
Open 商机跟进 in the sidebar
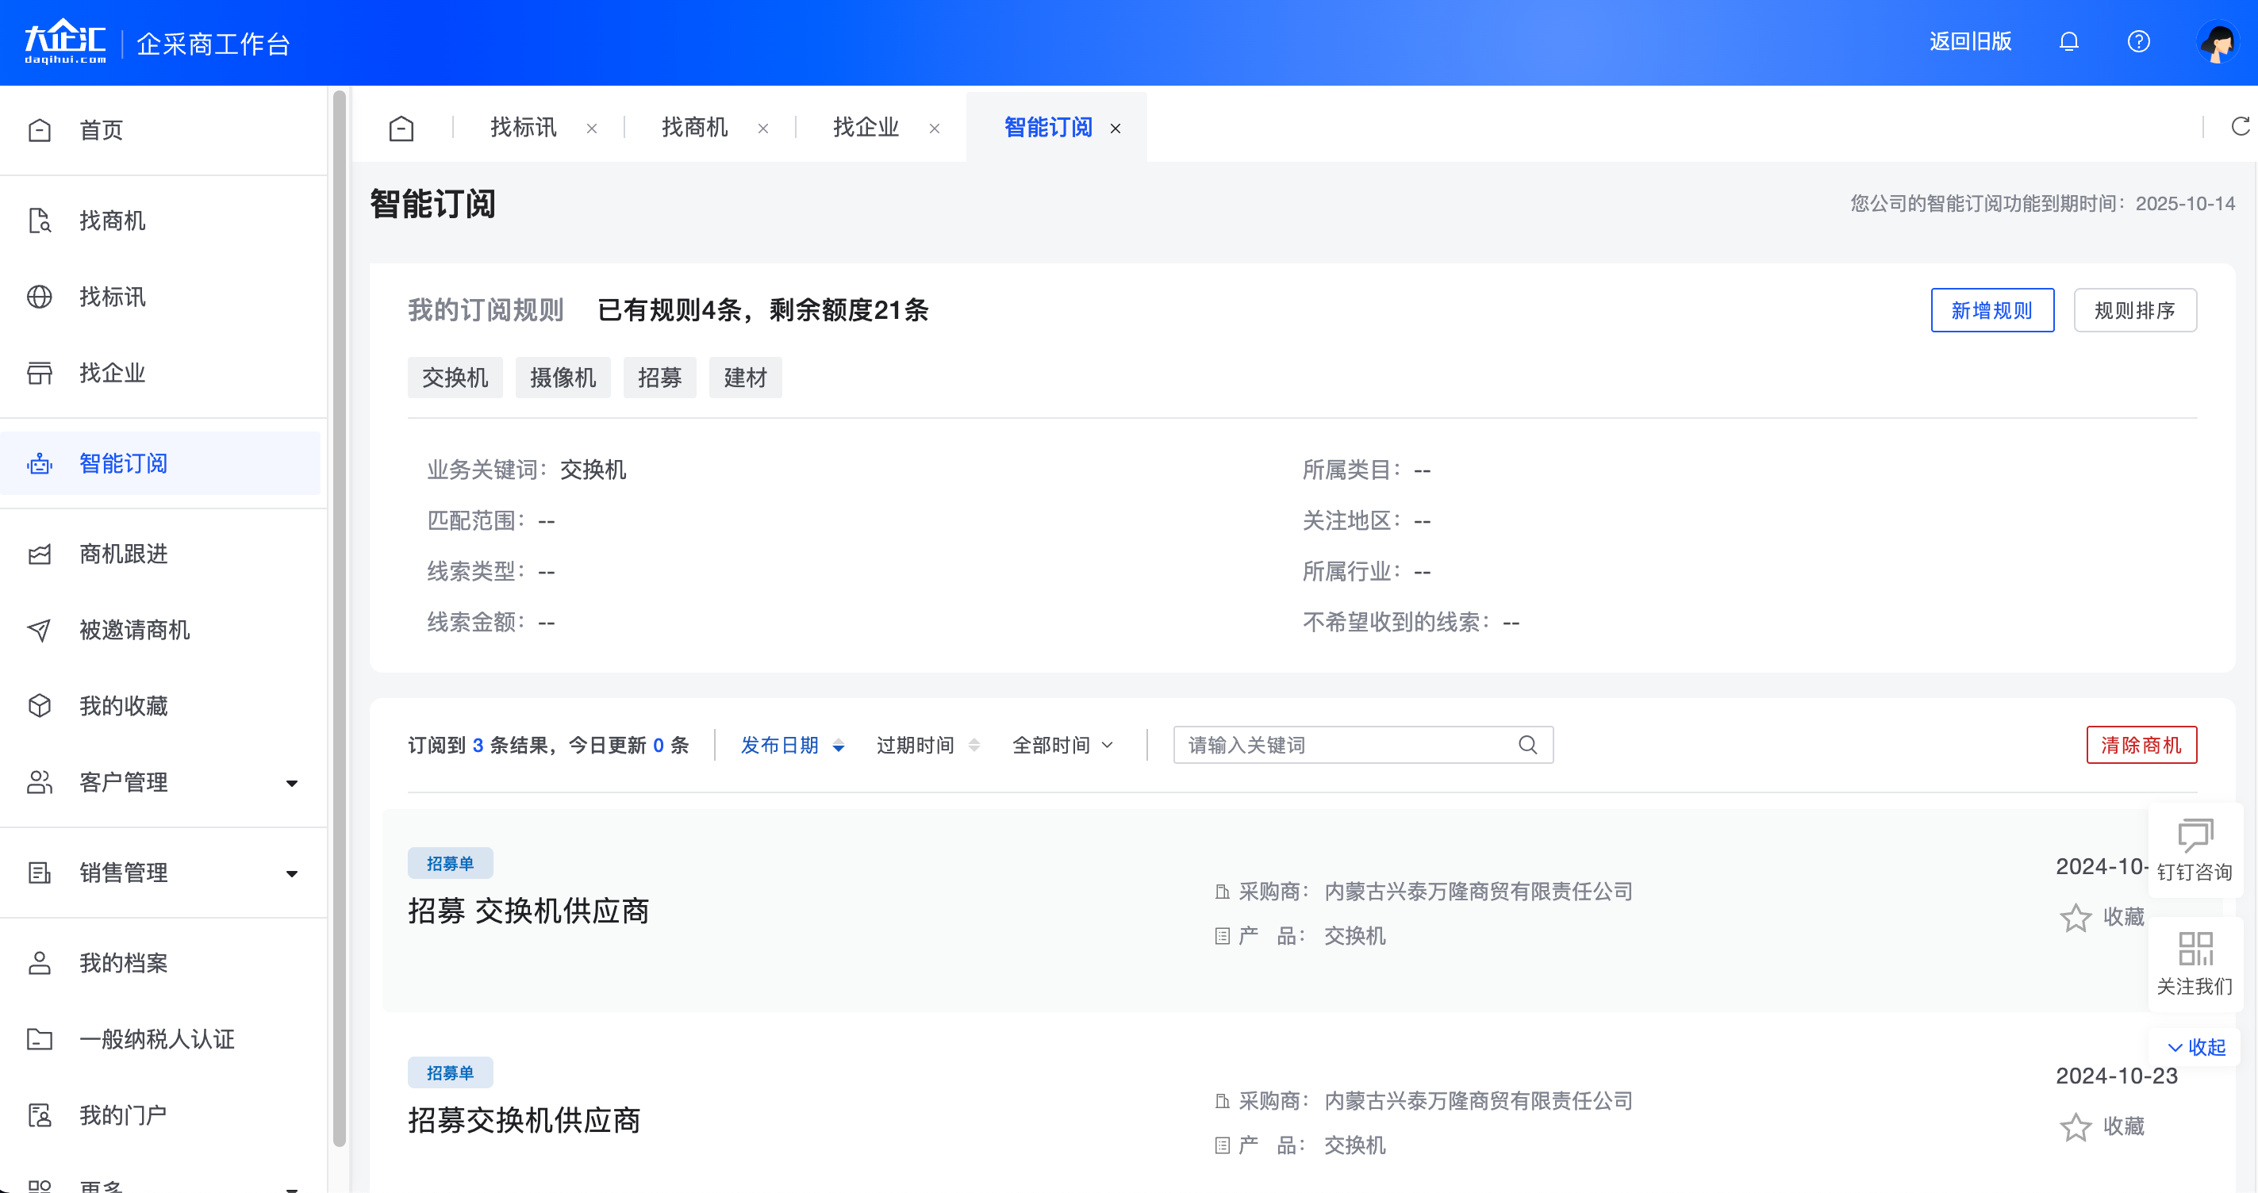click(122, 553)
